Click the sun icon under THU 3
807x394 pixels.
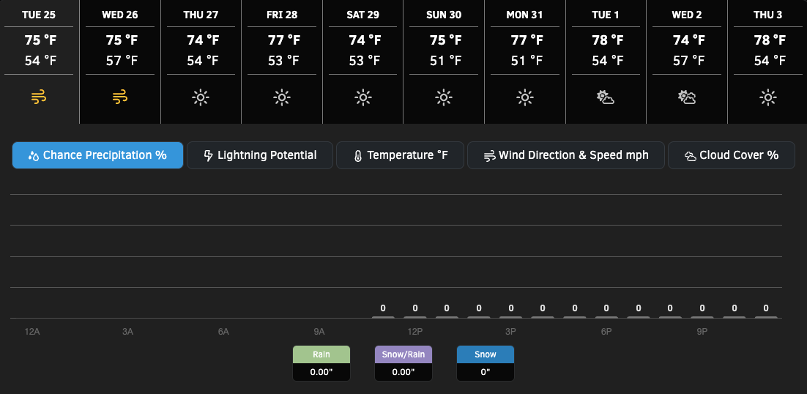click(768, 97)
